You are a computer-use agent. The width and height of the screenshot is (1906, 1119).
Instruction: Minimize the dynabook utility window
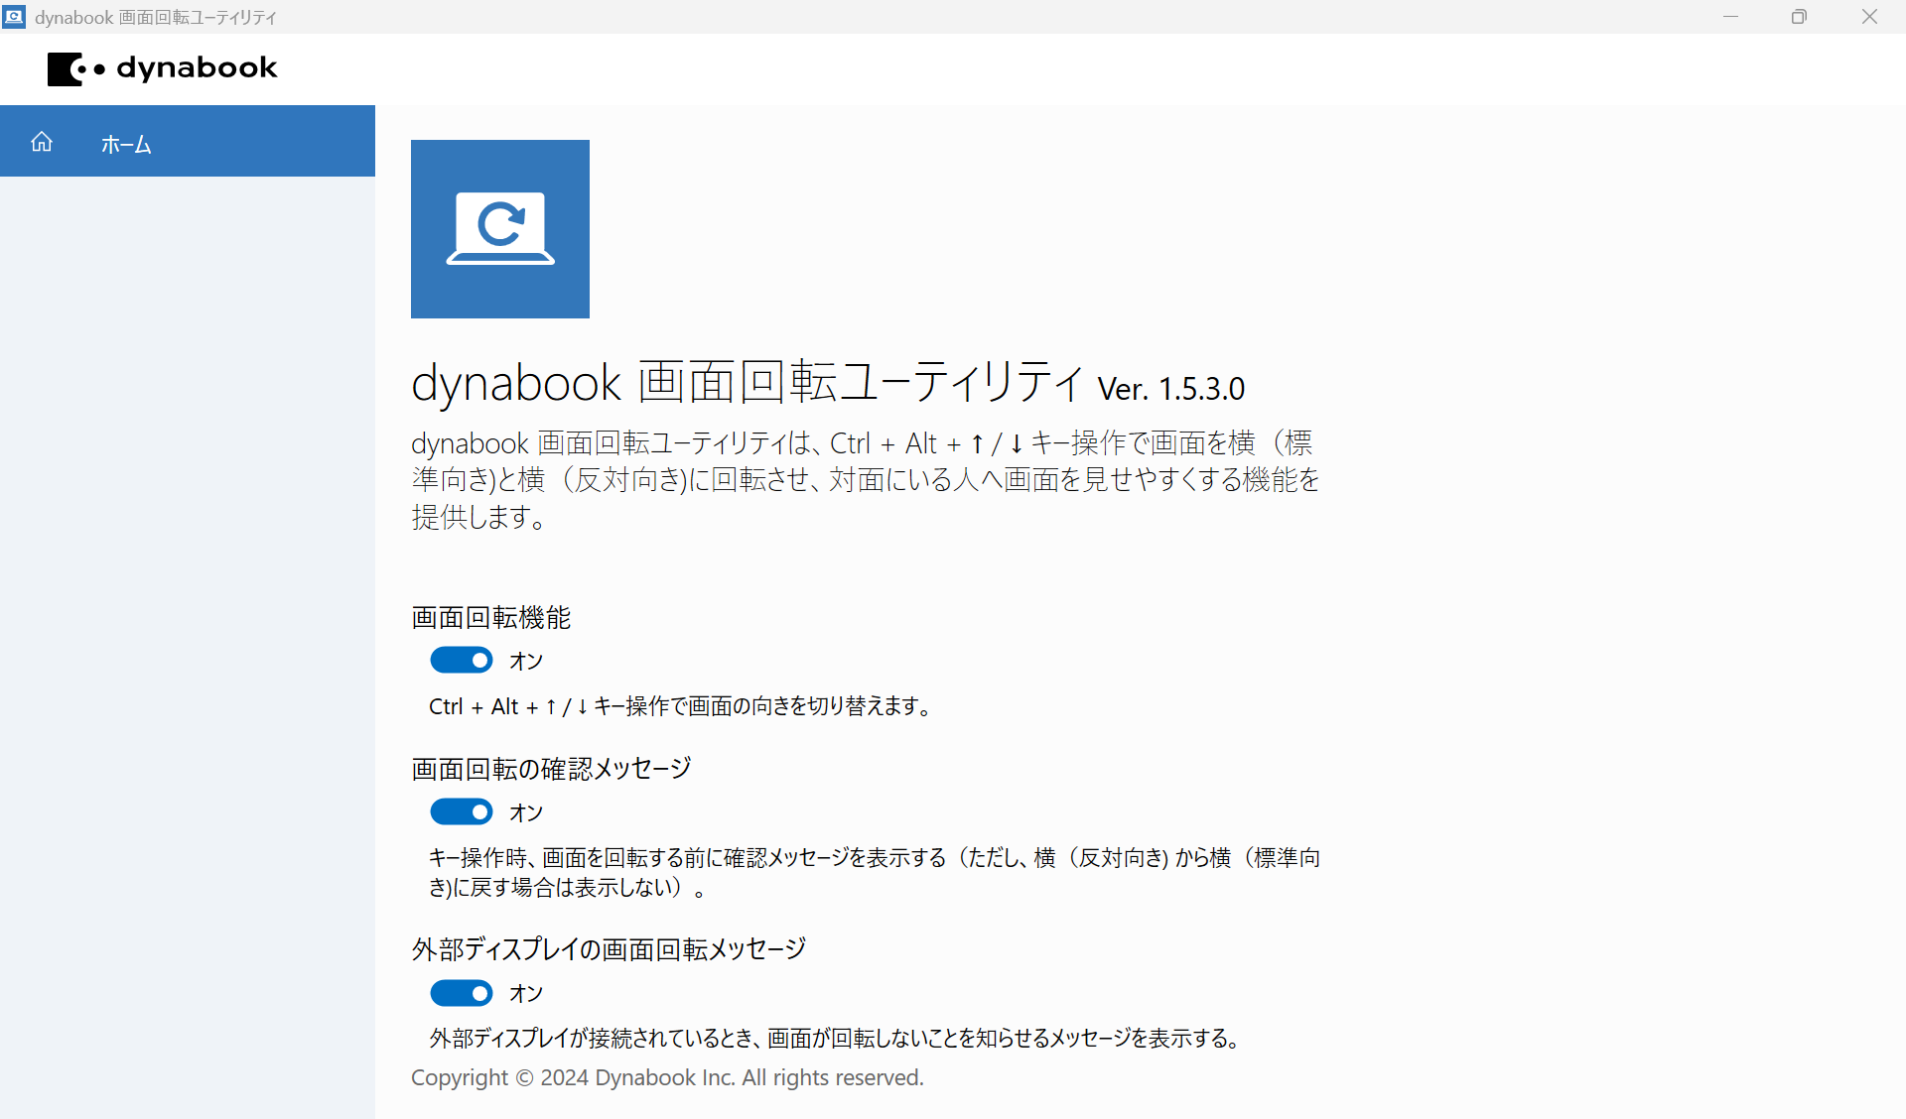1731,17
